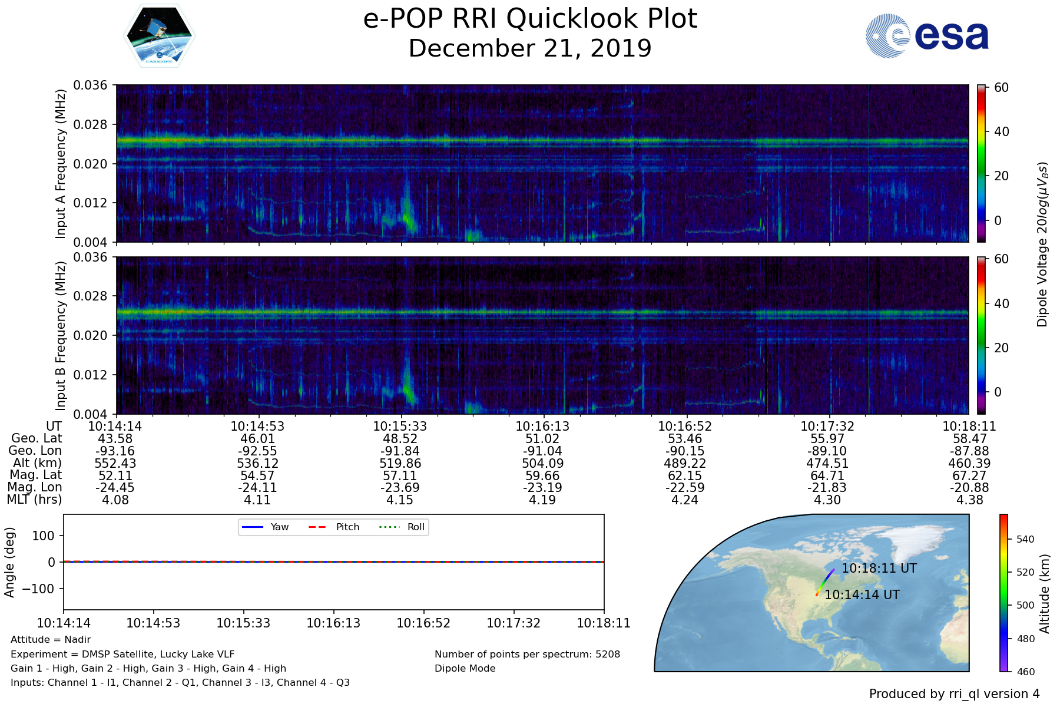Screen dimensions: 1060x707
Task: Click the date 'December 21, 2019'
Action: coord(530,48)
